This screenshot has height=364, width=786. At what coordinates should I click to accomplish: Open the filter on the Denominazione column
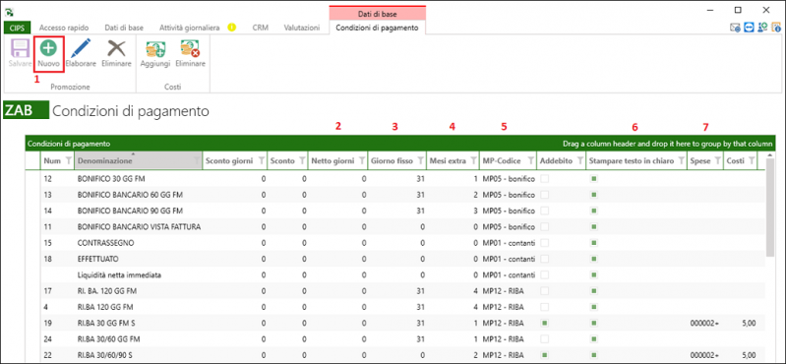[197, 161]
